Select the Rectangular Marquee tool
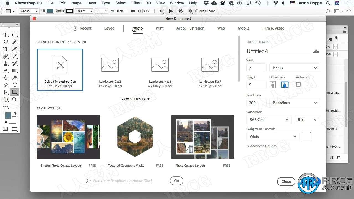Image resolution: width=354 pixels, height=199 pixels. tap(15, 35)
